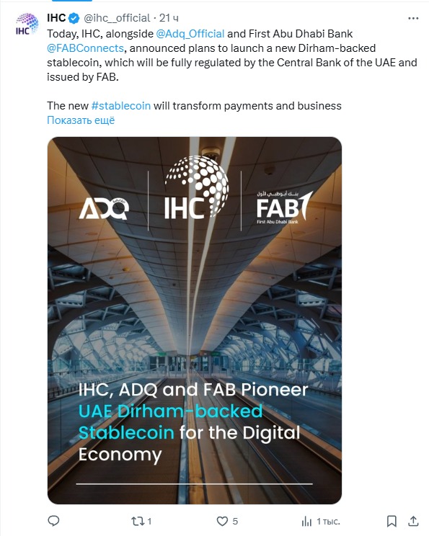Screen dimensions: 429x536
Task: Click the #stablecoin hashtag
Action: click(121, 106)
